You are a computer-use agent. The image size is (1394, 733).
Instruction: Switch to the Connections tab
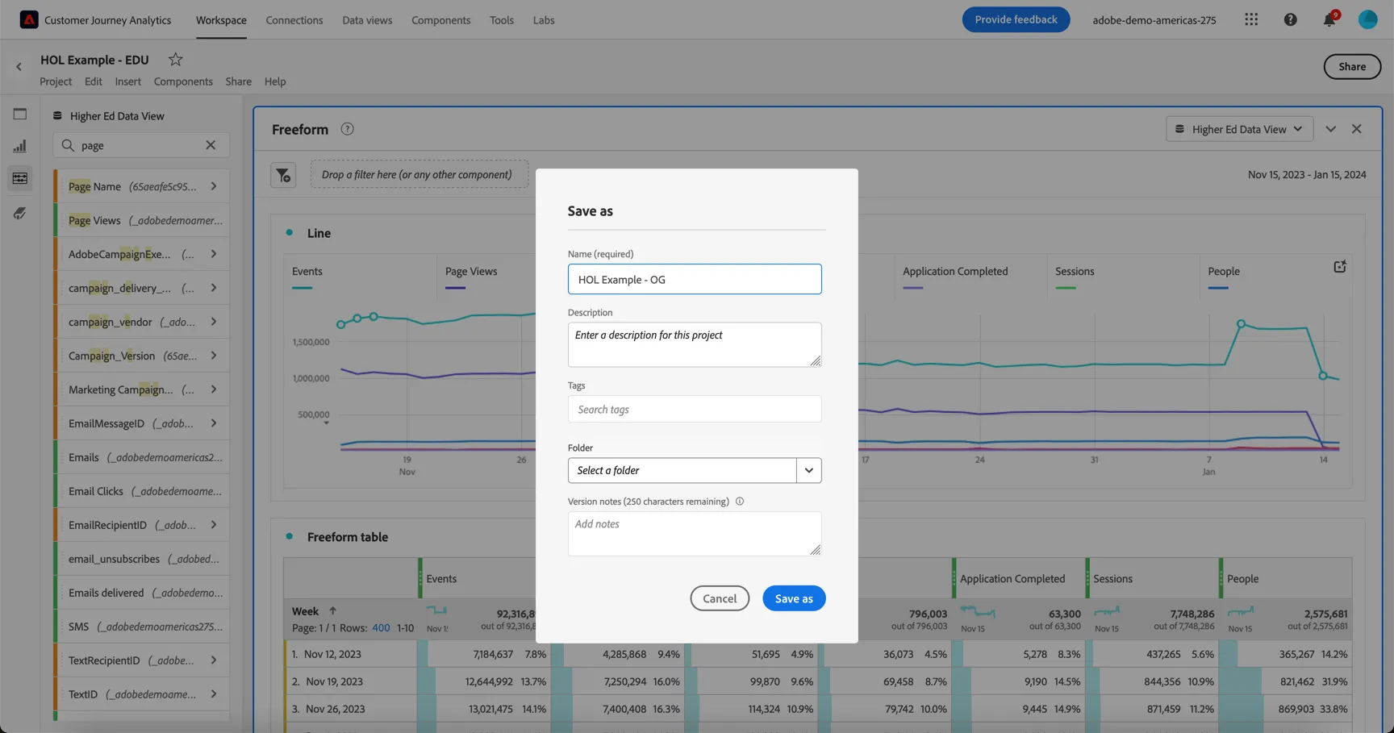(294, 19)
